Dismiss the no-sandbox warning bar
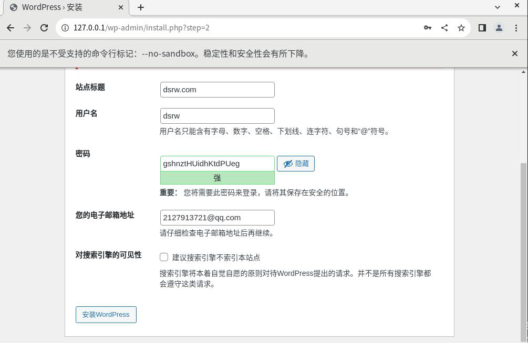The height and width of the screenshot is (343, 528). (514, 53)
